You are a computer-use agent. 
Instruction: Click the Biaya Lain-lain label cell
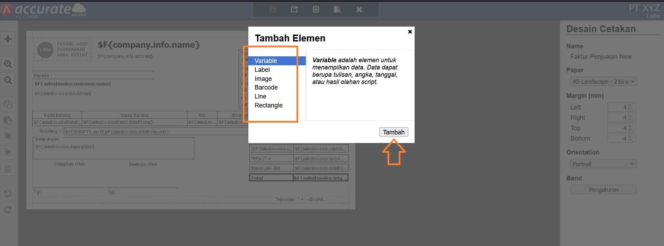(271, 168)
